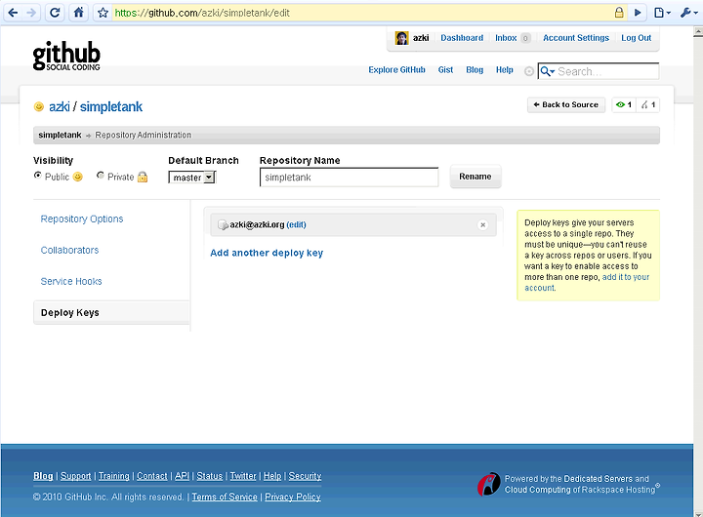Click the round icon left of search box
Image resolution: width=703 pixels, height=517 pixels.
click(x=529, y=71)
